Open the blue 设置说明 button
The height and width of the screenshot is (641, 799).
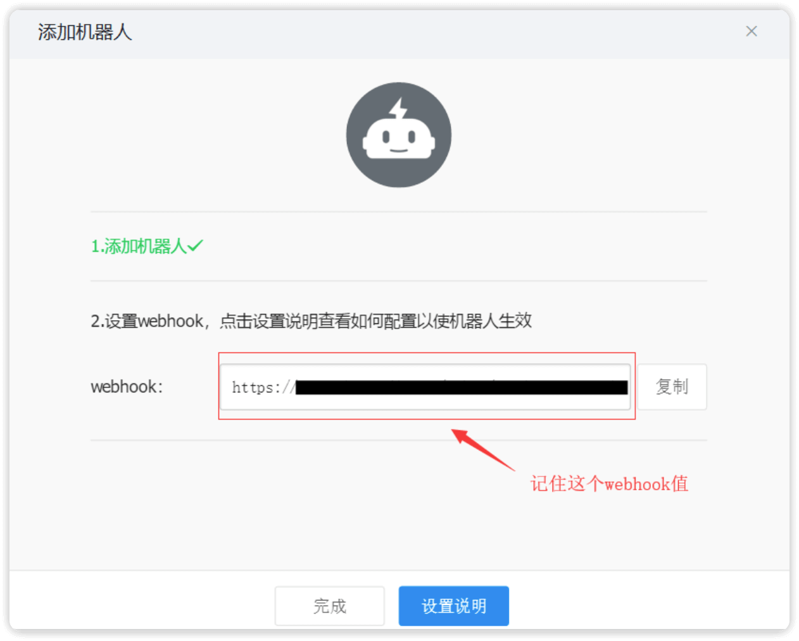click(x=454, y=606)
